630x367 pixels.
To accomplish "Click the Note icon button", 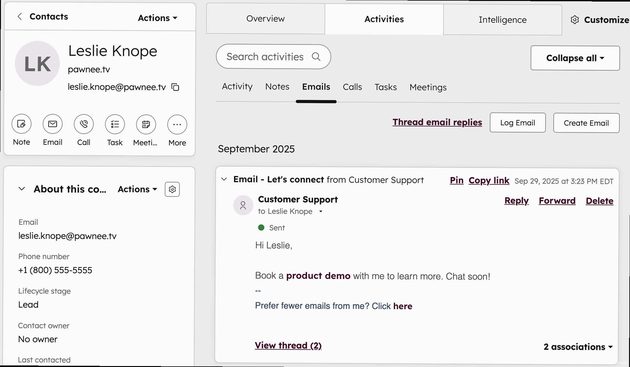I will pos(21,124).
